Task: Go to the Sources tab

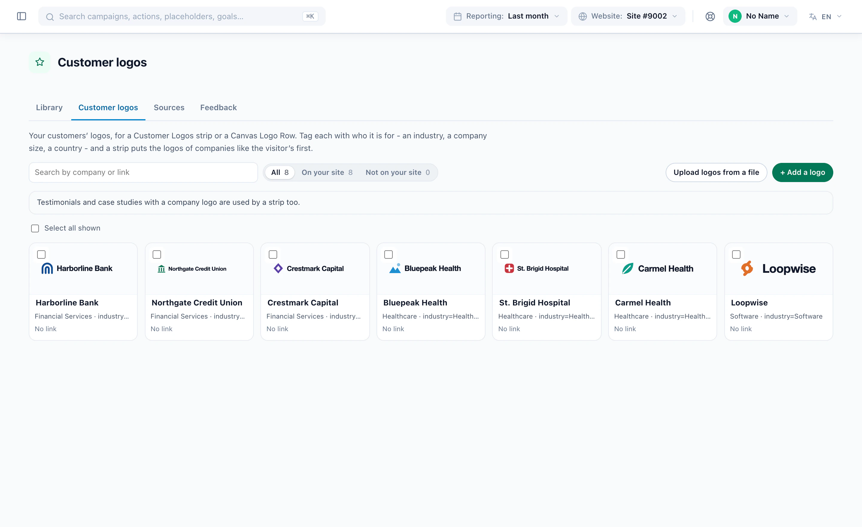Action: click(x=169, y=107)
